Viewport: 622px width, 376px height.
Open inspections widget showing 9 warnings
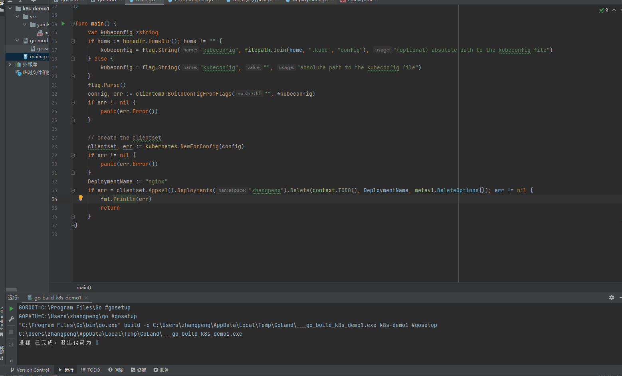[x=604, y=10]
